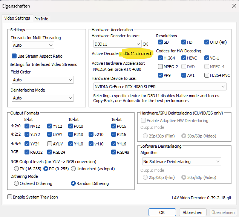This screenshot has height=217, width=239.
Task: Uncheck the Y410 output format
Action: 70,144
